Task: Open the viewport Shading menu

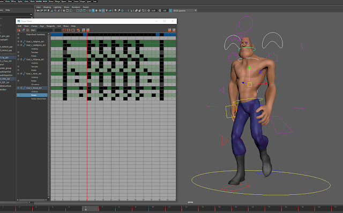Action: pos(47,7)
